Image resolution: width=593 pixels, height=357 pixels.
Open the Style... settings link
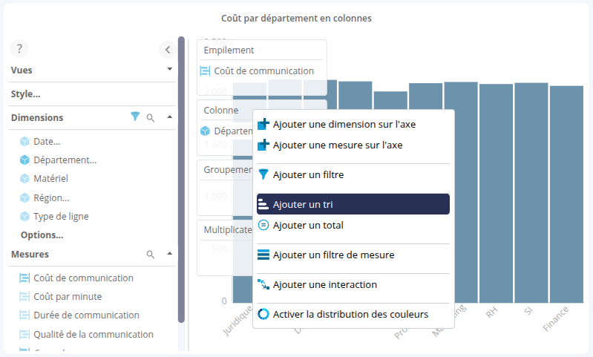tap(26, 94)
